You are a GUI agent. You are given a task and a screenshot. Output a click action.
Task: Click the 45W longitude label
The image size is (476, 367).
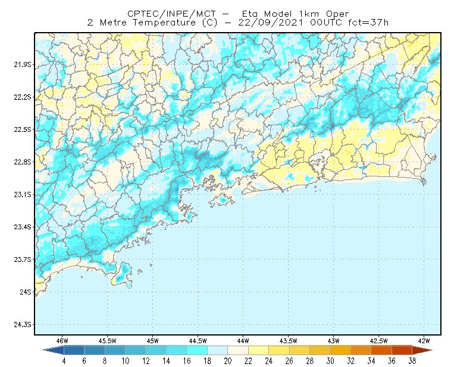click(153, 341)
